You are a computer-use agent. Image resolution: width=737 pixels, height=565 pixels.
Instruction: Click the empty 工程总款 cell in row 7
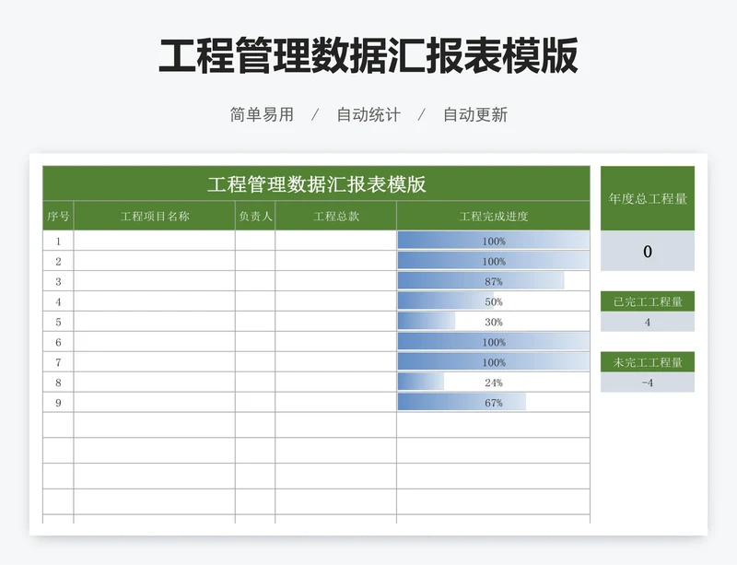336,362
